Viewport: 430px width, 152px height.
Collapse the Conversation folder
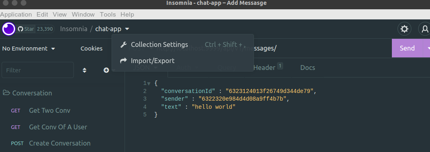[28, 93]
